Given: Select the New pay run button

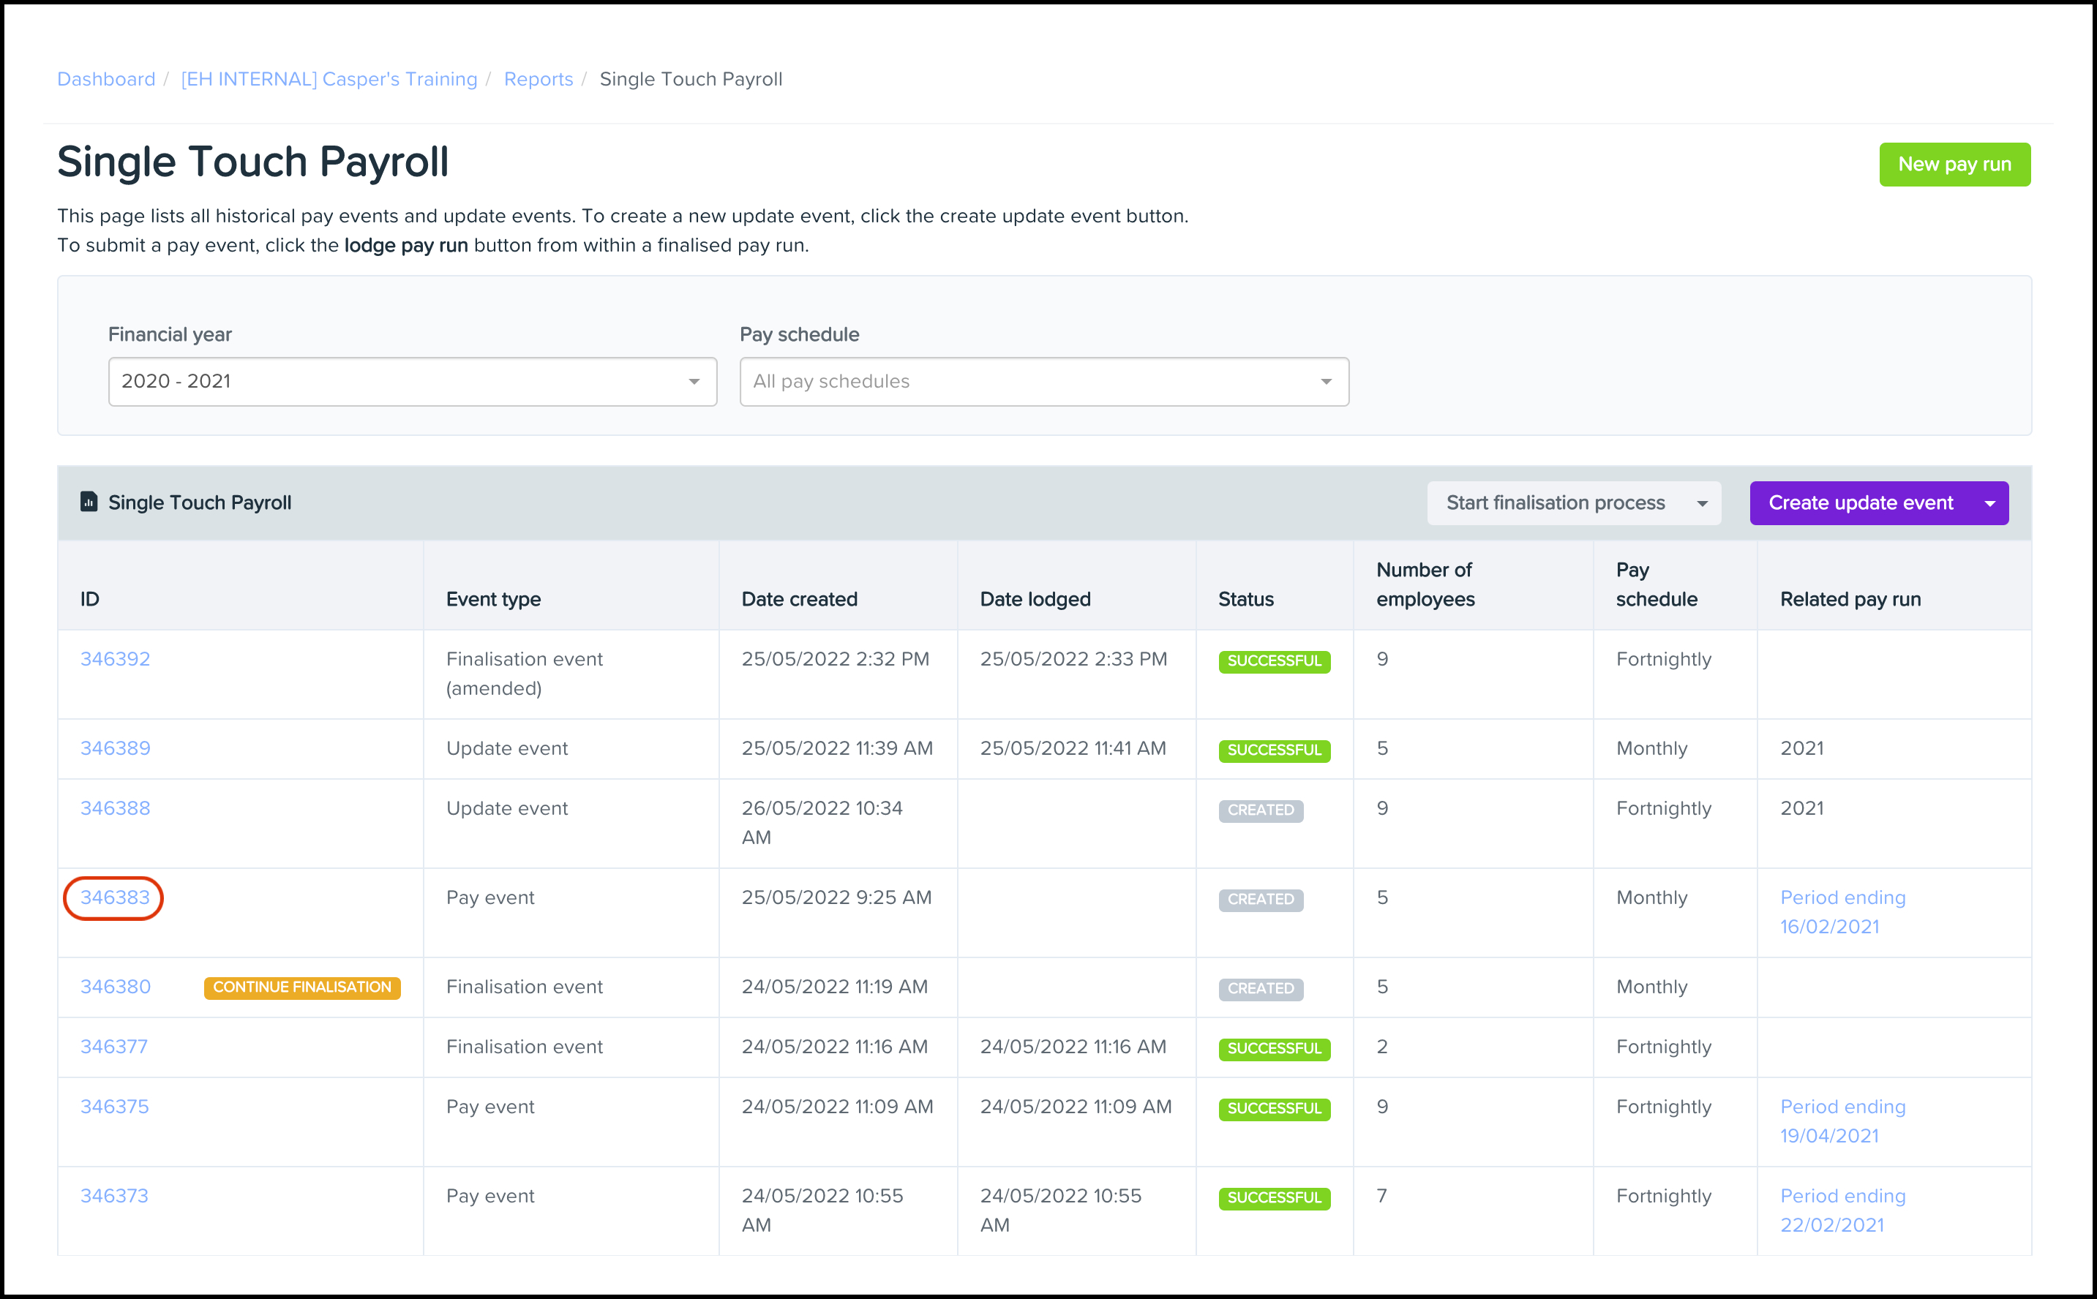Looking at the screenshot, I should click(1953, 163).
